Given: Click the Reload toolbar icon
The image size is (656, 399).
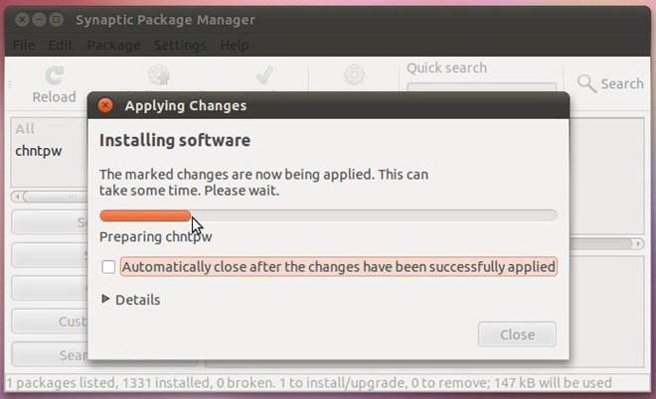Looking at the screenshot, I should pos(55,75).
